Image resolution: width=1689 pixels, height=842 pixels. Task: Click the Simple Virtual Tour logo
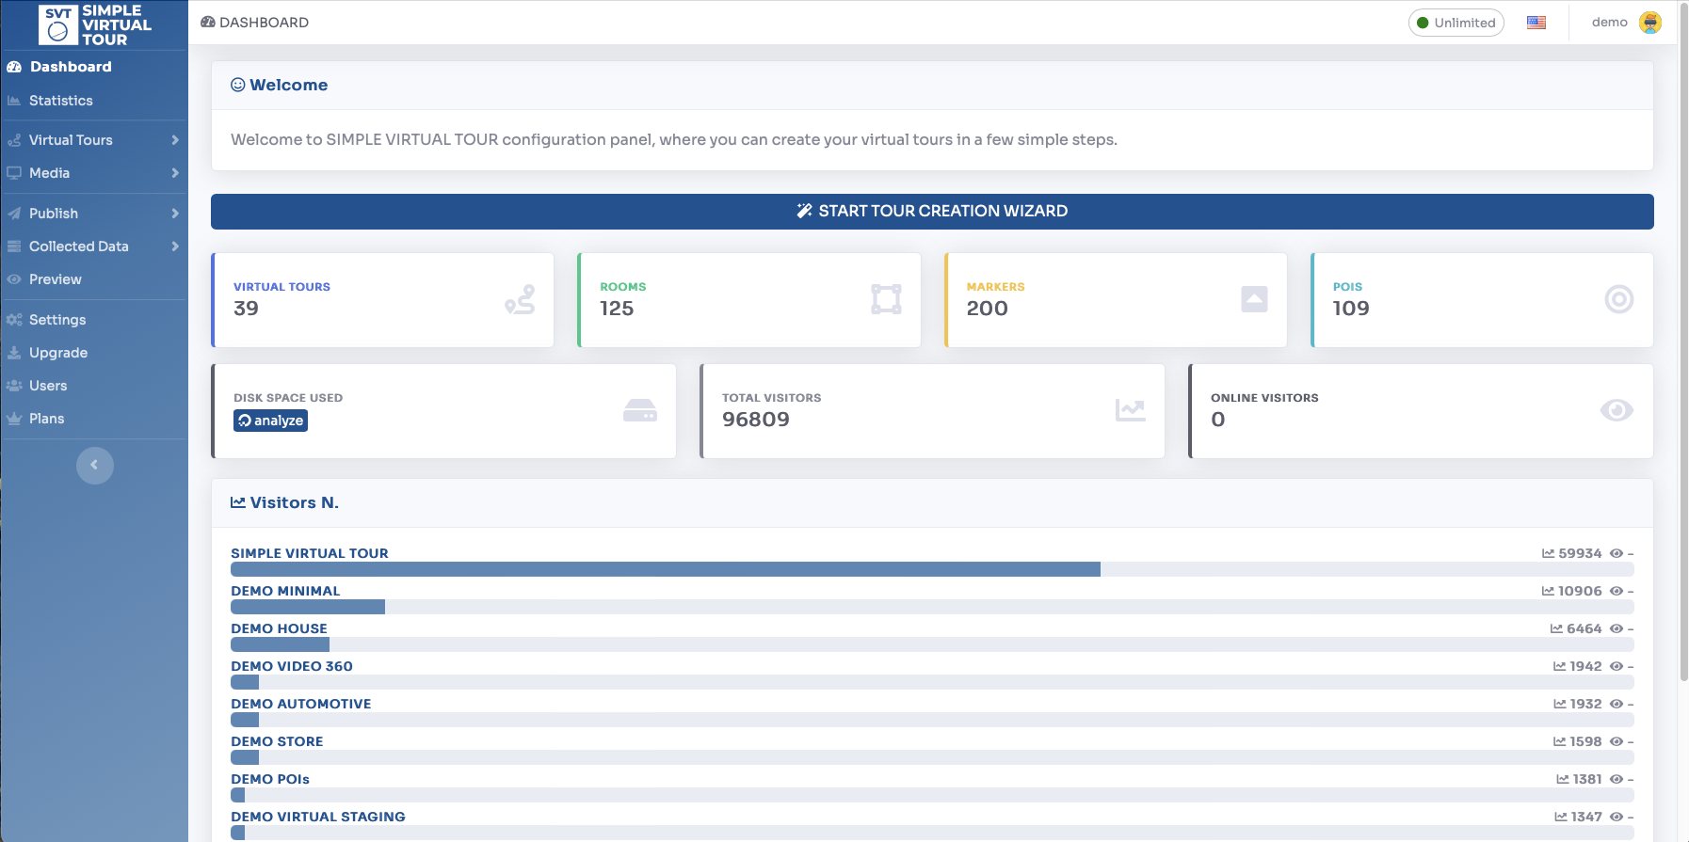pos(94,25)
